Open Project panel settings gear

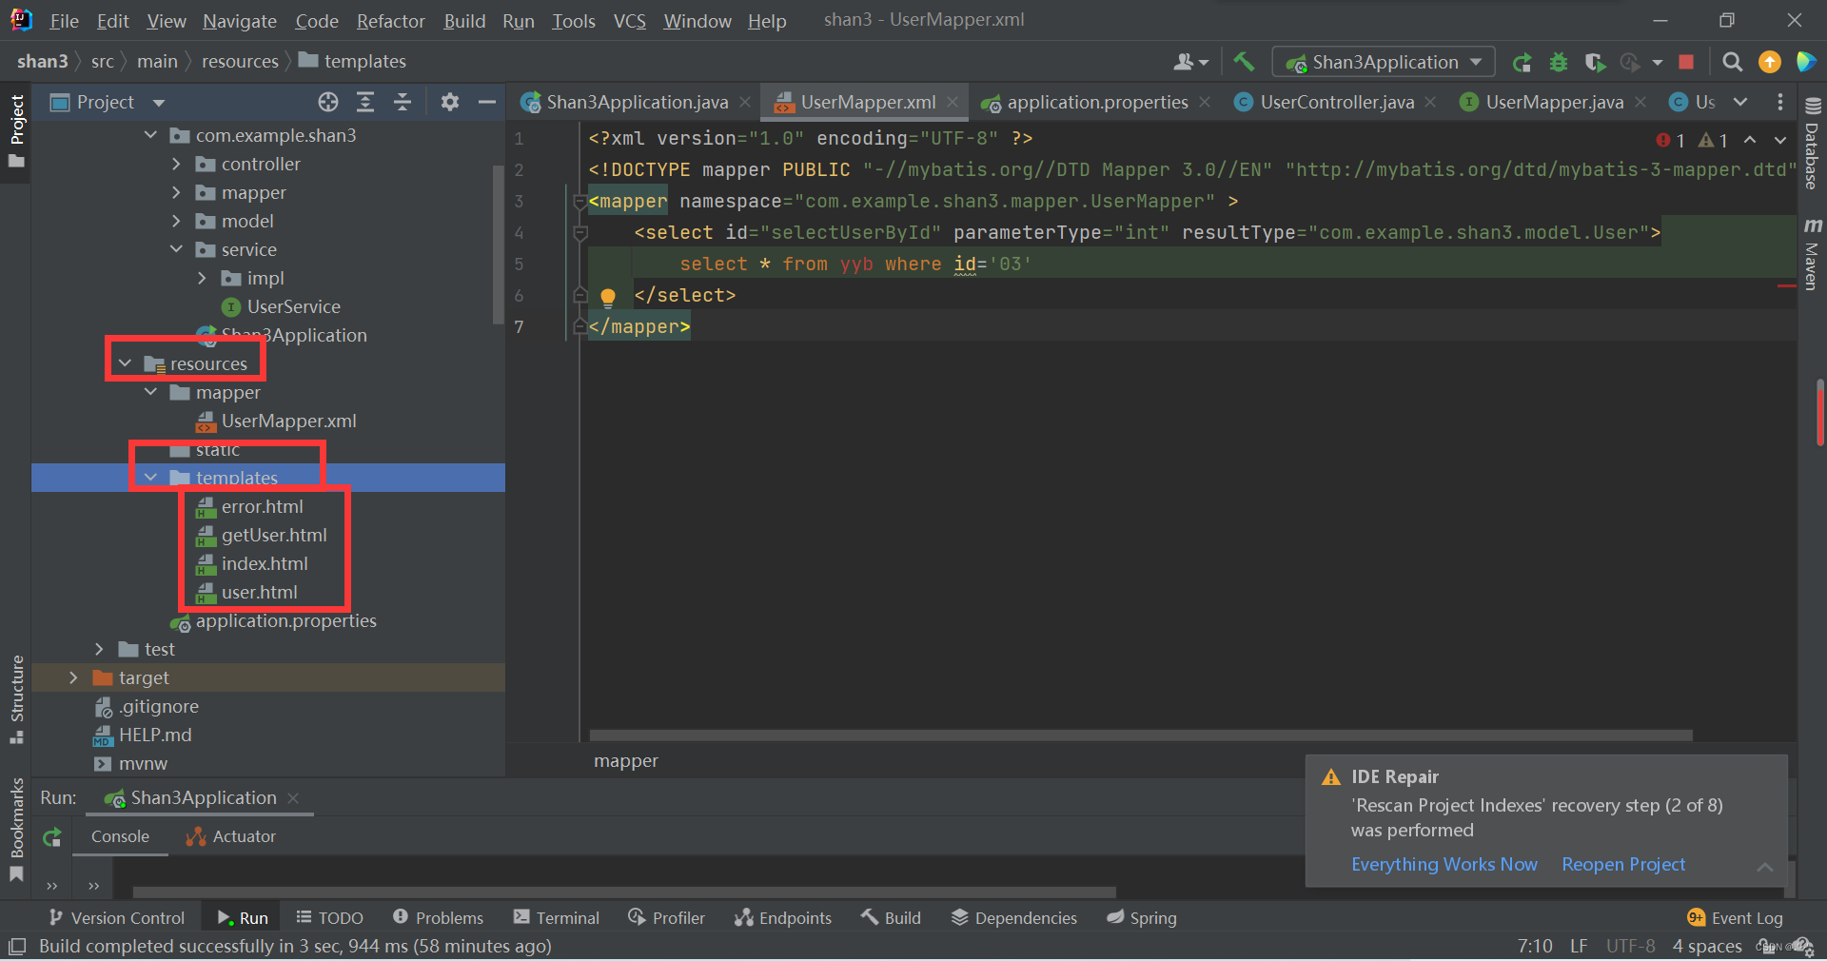pyautogui.click(x=450, y=102)
